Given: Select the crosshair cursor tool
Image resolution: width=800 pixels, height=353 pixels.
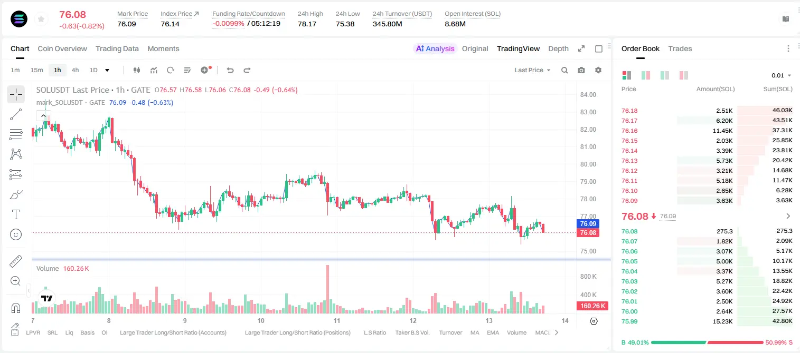Looking at the screenshot, I should [16, 94].
